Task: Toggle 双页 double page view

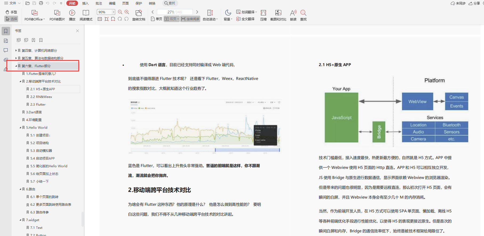Action: (x=171, y=19)
